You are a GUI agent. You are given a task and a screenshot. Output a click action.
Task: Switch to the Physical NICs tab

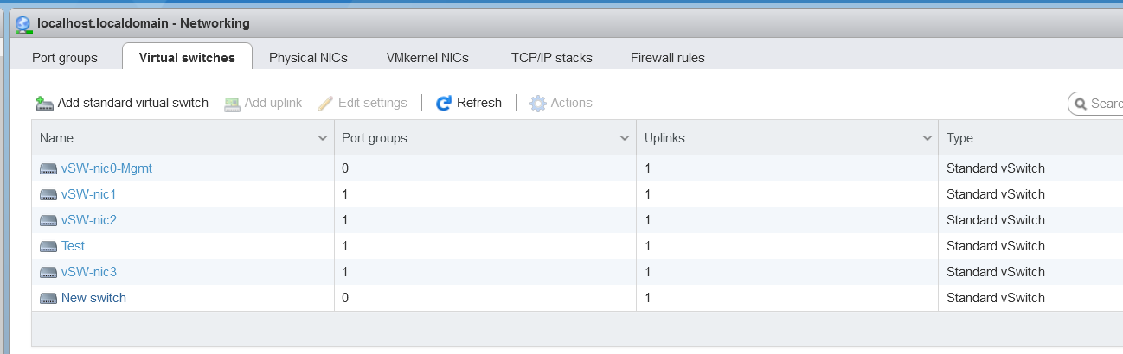[x=308, y=58]
